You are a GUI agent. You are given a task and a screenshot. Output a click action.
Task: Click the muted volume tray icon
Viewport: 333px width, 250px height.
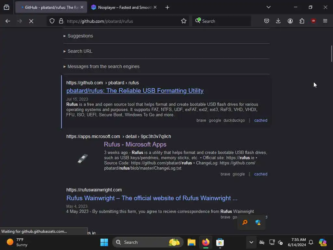point(281,242)
